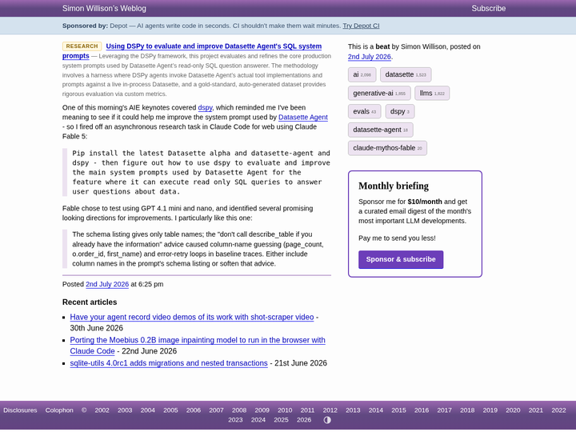Click the Monthly briefing heading
The height and width of the screenshot is (432, 576).
[x=394, y=186]
